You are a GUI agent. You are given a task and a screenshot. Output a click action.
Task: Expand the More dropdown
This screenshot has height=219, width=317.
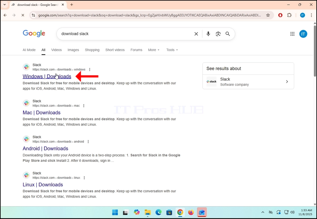coord(154,50)
